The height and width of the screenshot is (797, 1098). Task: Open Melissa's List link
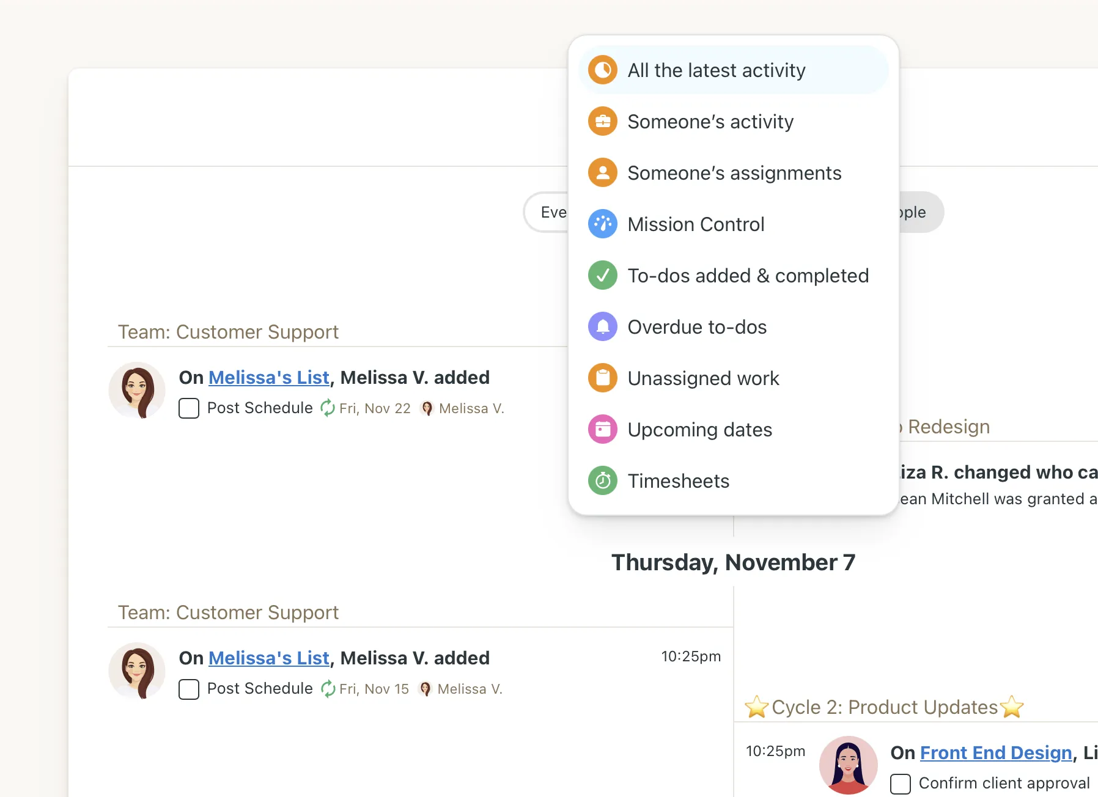[269, 377]
